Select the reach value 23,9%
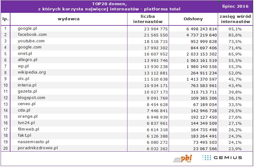Screen dimensions: 254x167 (235, 149)
